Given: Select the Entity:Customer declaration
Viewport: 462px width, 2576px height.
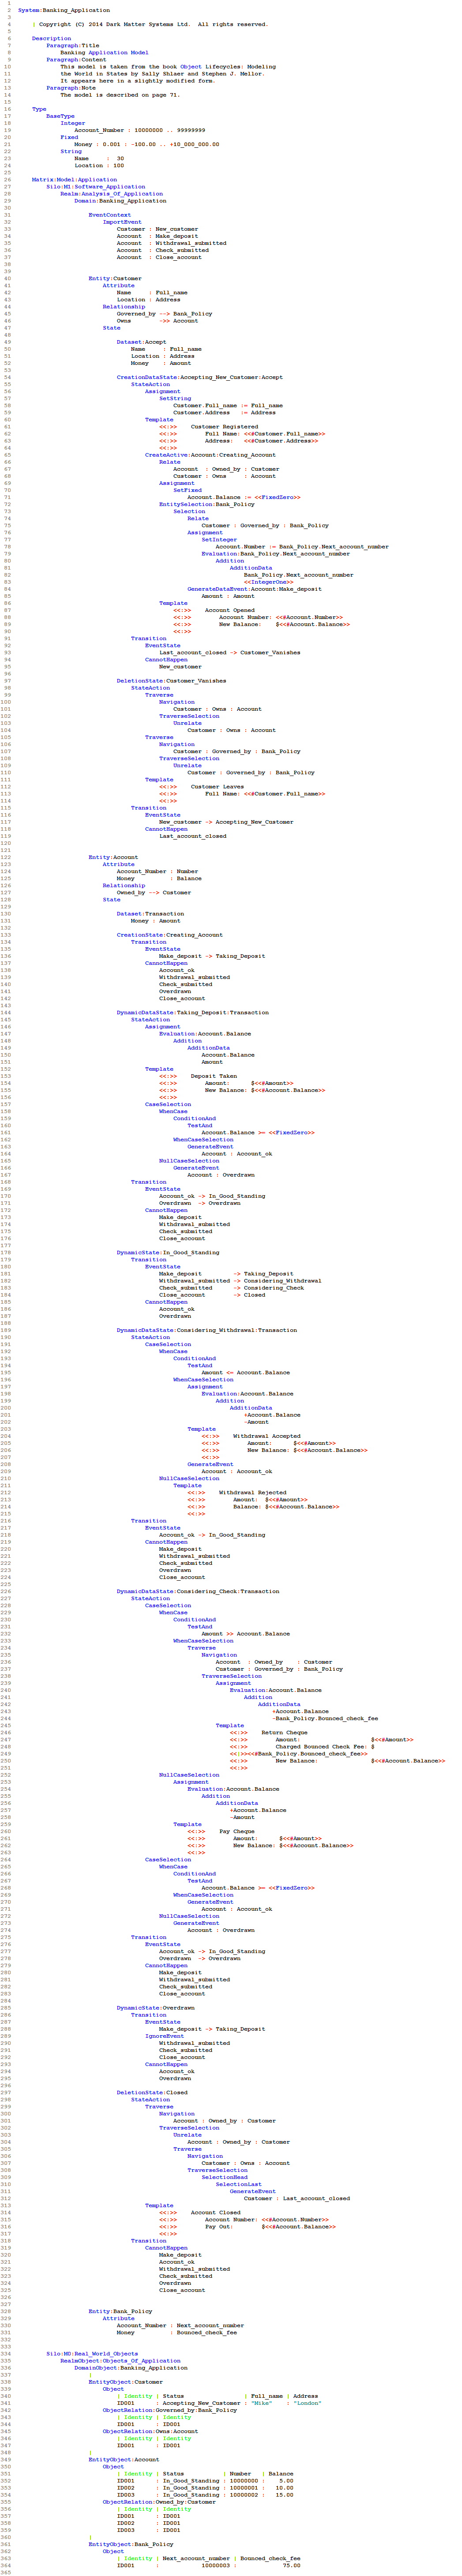Looking at the screenshot, I should coord(115,279).
